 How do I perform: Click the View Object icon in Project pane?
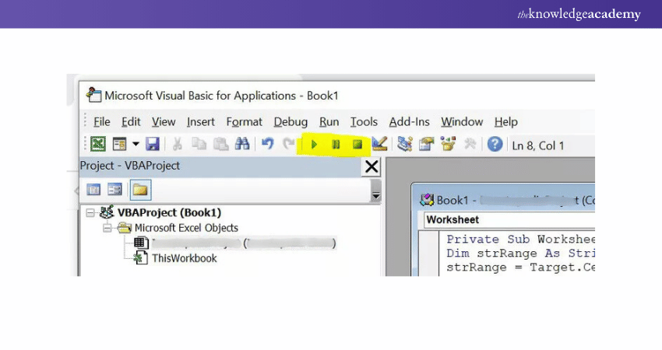point(114,190)
